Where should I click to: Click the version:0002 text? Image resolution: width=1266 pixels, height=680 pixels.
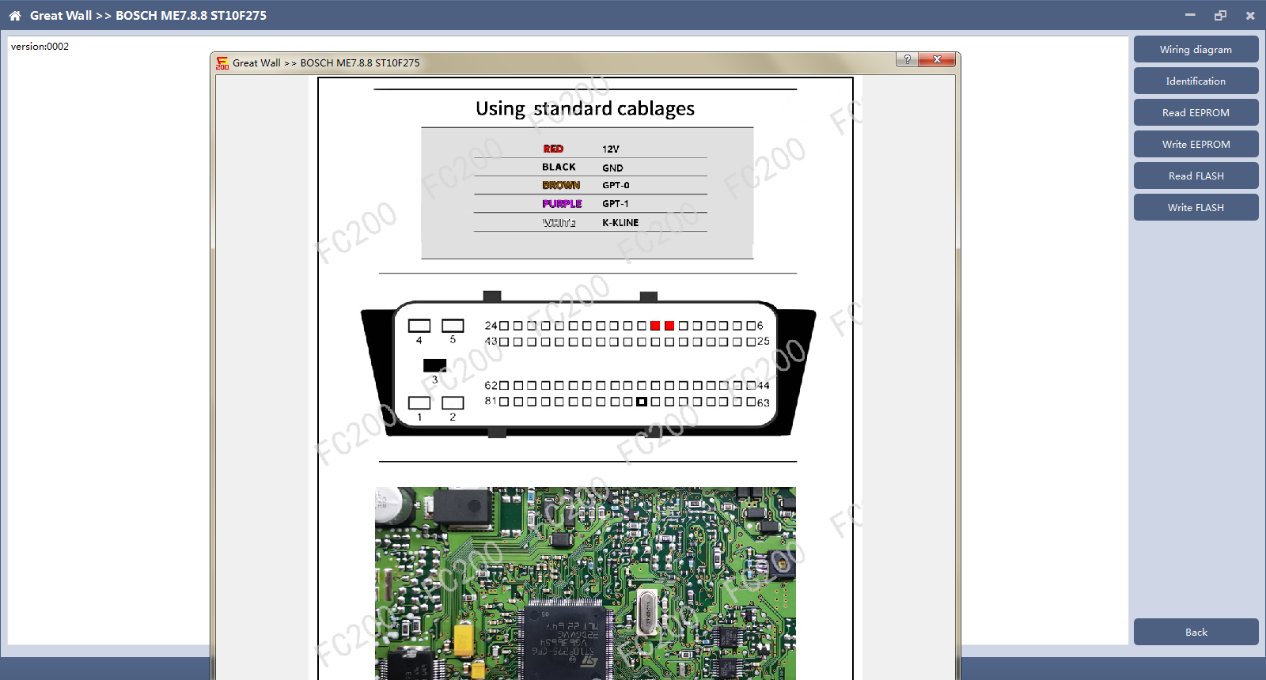point(40,47)
